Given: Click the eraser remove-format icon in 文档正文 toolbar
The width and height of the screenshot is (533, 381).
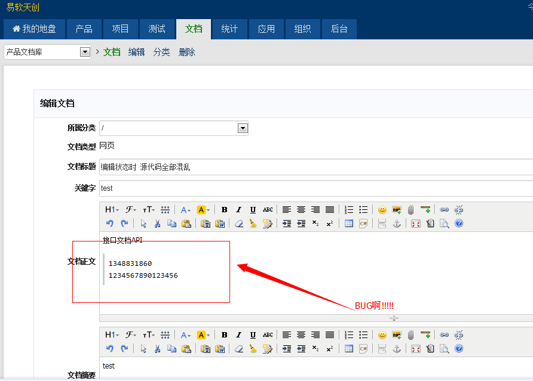Looking at the screenshot, I should click(239, 224).
